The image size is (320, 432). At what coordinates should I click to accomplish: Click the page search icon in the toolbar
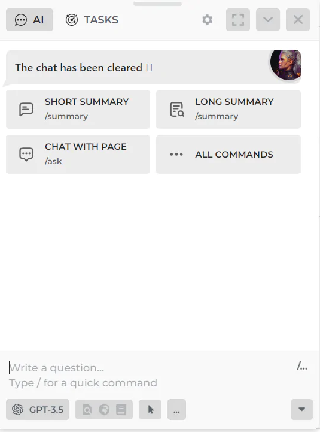point(87,409)
